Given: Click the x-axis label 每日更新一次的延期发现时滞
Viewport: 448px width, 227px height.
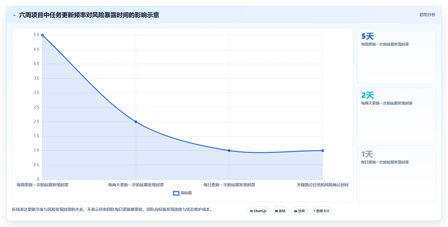Looking at the screenshot, I should [x=229, y=185].
